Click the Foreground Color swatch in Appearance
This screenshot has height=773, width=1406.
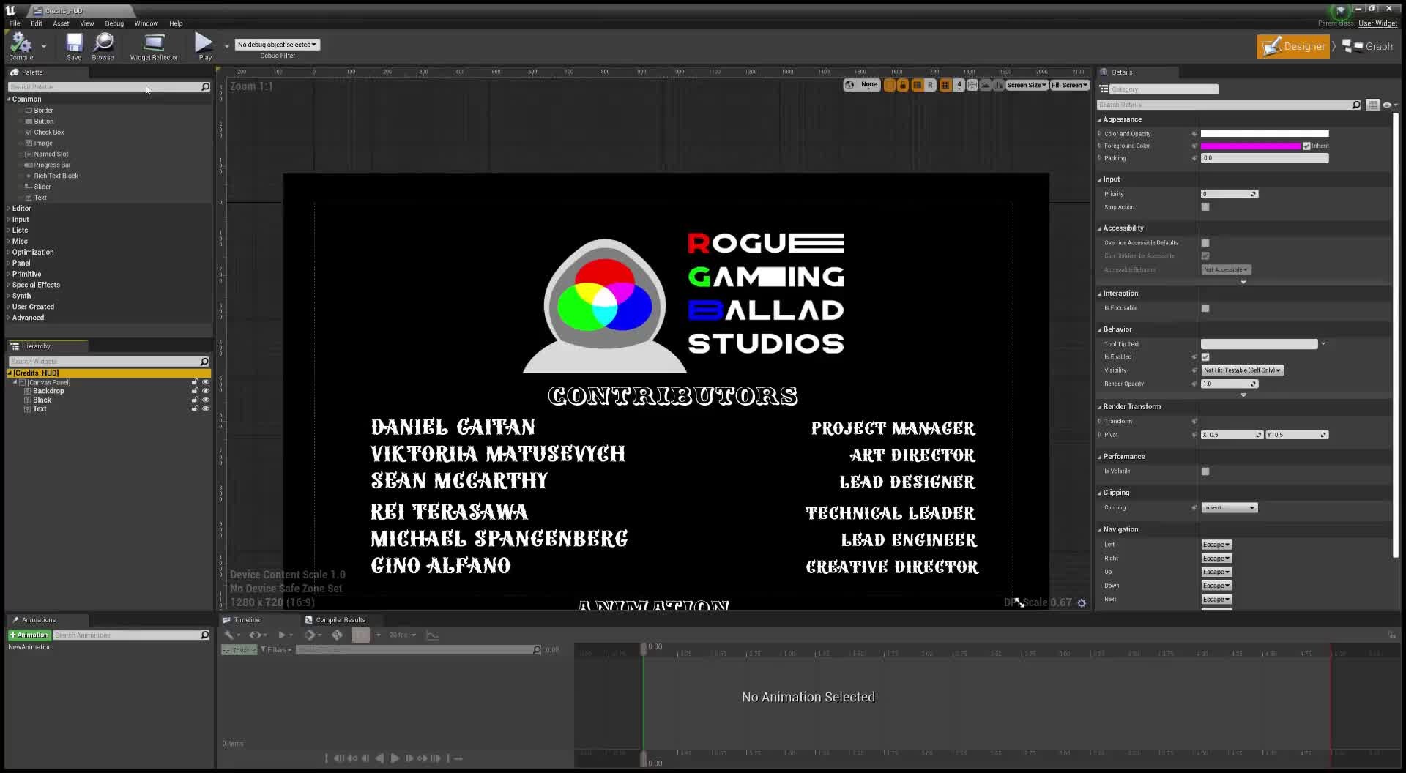pyautogui.click(x=1250, y=146)
